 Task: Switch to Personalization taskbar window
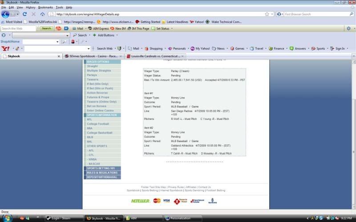(x=183, y=218)
